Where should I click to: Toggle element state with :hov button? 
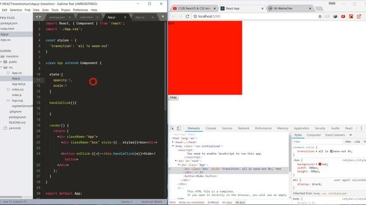click(348, 142)
